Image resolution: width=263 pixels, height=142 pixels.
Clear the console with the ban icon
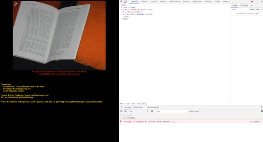point(125,111)
